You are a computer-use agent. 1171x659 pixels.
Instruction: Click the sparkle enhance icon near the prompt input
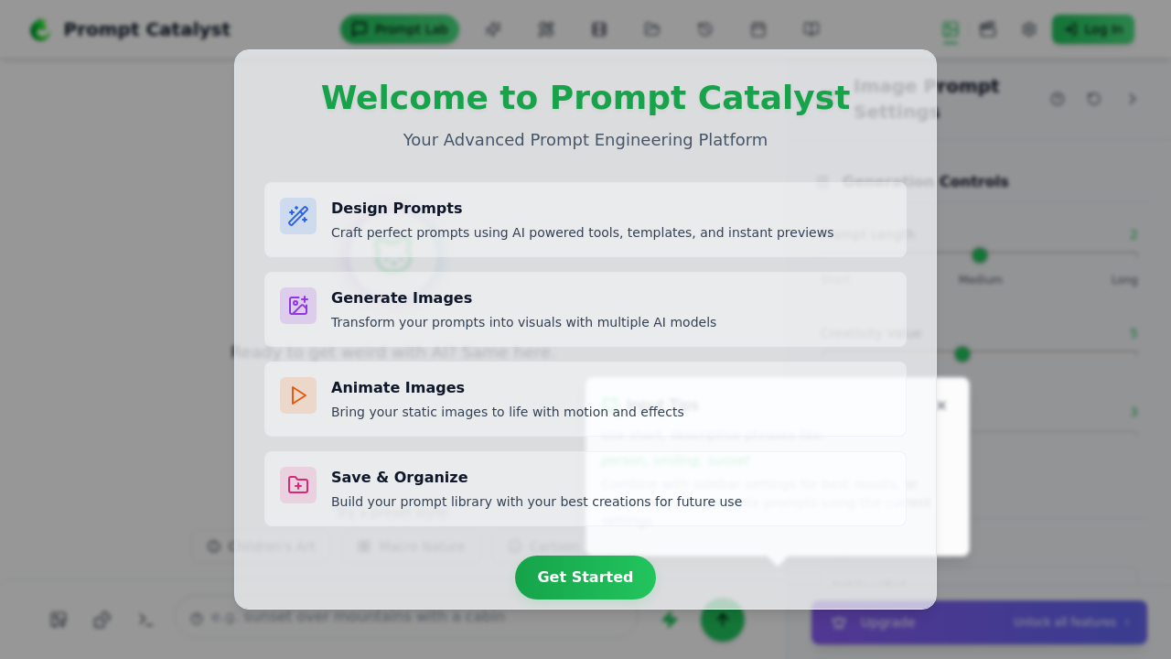coord(669,620)
